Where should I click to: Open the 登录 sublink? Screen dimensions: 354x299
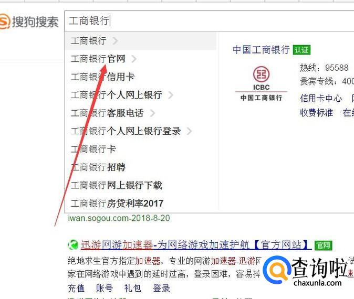tap(161, 289)
